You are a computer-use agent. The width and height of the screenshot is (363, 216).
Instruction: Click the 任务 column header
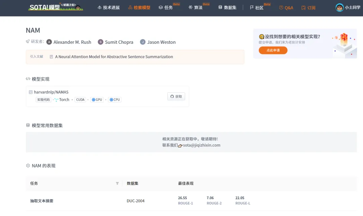[x=34, y=183]
